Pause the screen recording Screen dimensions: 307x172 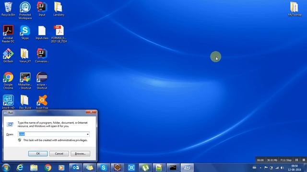[x=296, y=160]
